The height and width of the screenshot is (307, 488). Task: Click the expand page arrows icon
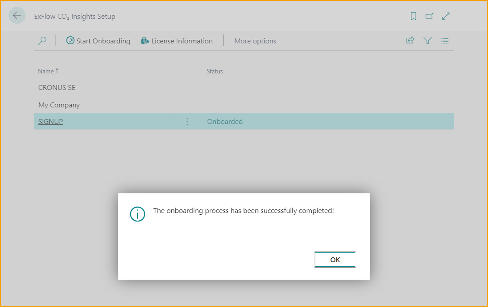tap(446, 16)
